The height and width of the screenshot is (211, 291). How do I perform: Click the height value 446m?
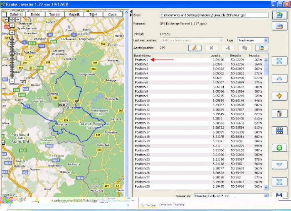tap(258, 100)
